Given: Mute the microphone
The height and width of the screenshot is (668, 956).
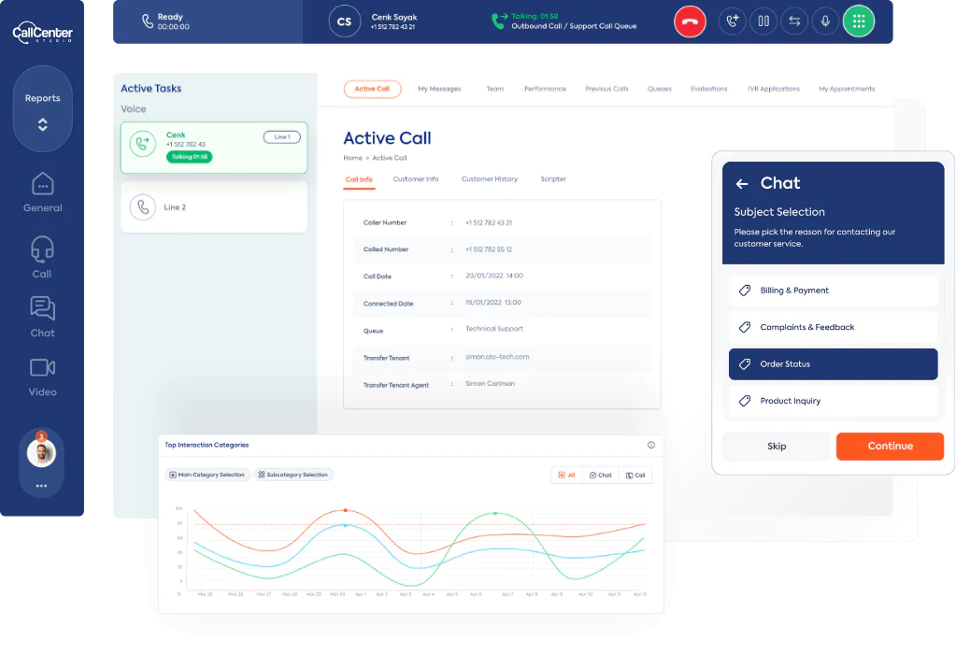Looking at the screenshot, I should point(825,21).
